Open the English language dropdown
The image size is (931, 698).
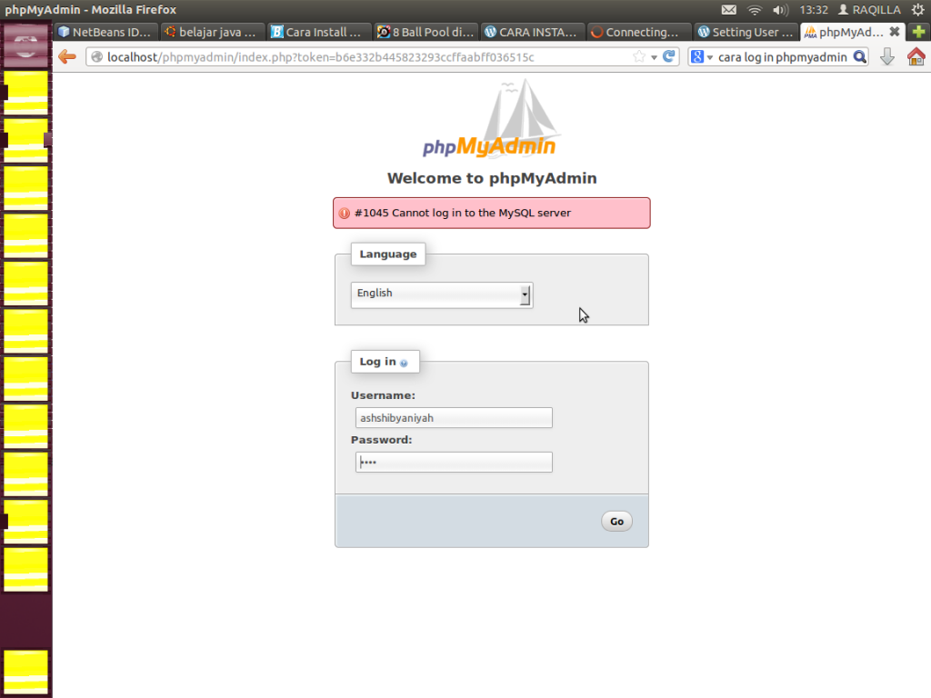click(442, 294)
